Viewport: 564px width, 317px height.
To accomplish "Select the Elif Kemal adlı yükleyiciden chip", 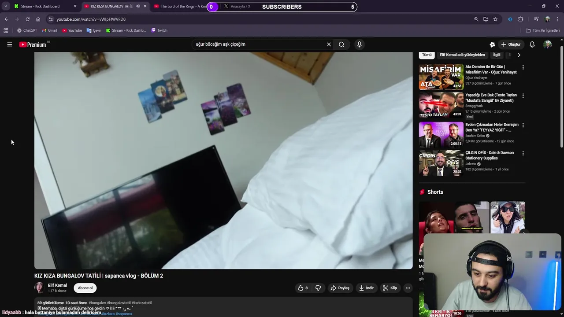I will [462, 55].
